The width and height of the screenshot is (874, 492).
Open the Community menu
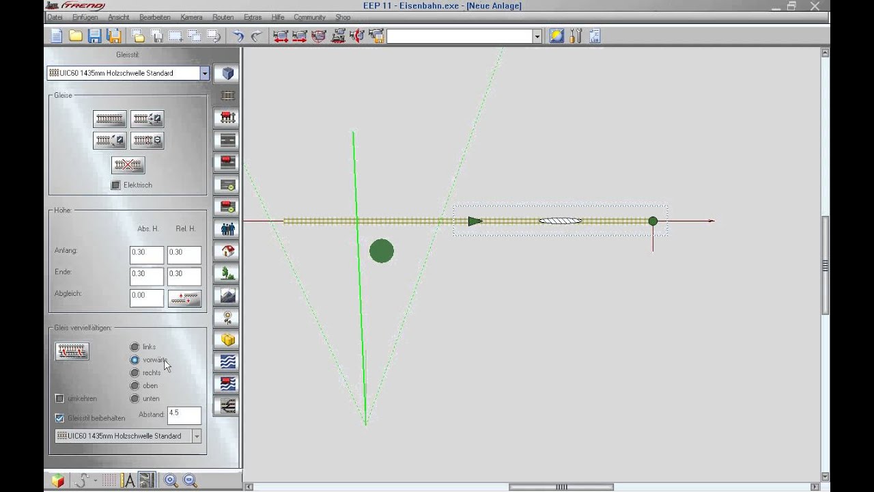309,17
